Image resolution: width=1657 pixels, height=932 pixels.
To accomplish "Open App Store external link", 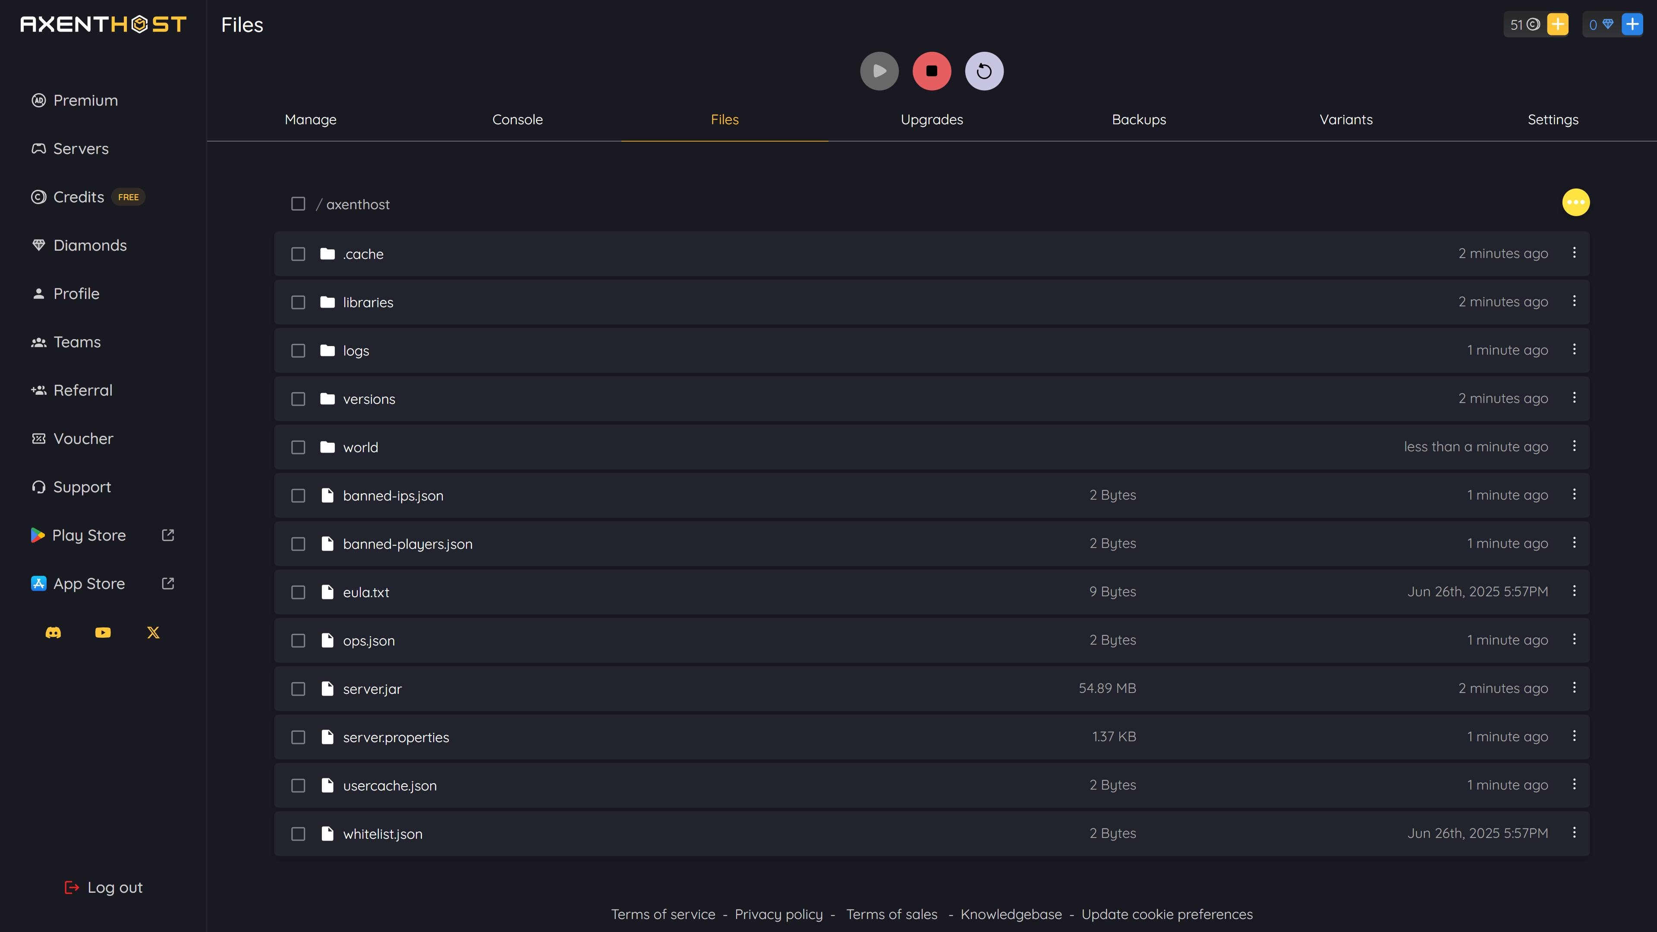I will tap(103, 583).
